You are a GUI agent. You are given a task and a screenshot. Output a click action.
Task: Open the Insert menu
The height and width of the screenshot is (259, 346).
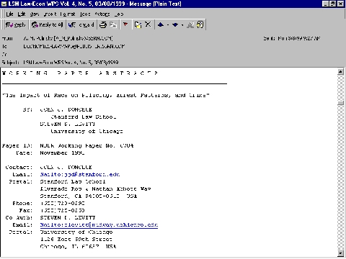[x=50, y=14]
